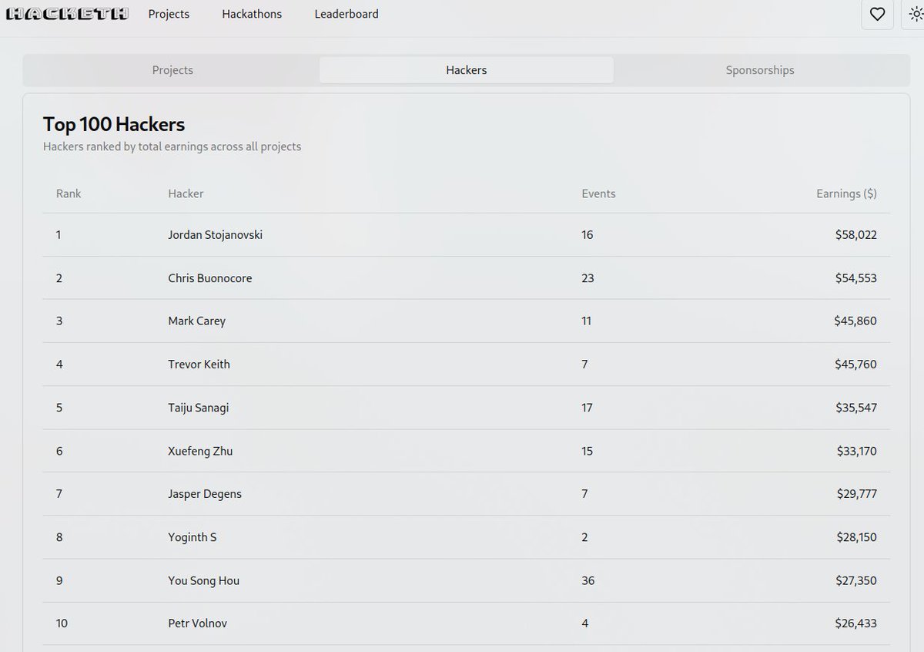The height and width of the screenshot is (652, 924).
Task: Click the Top 100 Hackers heading
Action: point(114,124)
